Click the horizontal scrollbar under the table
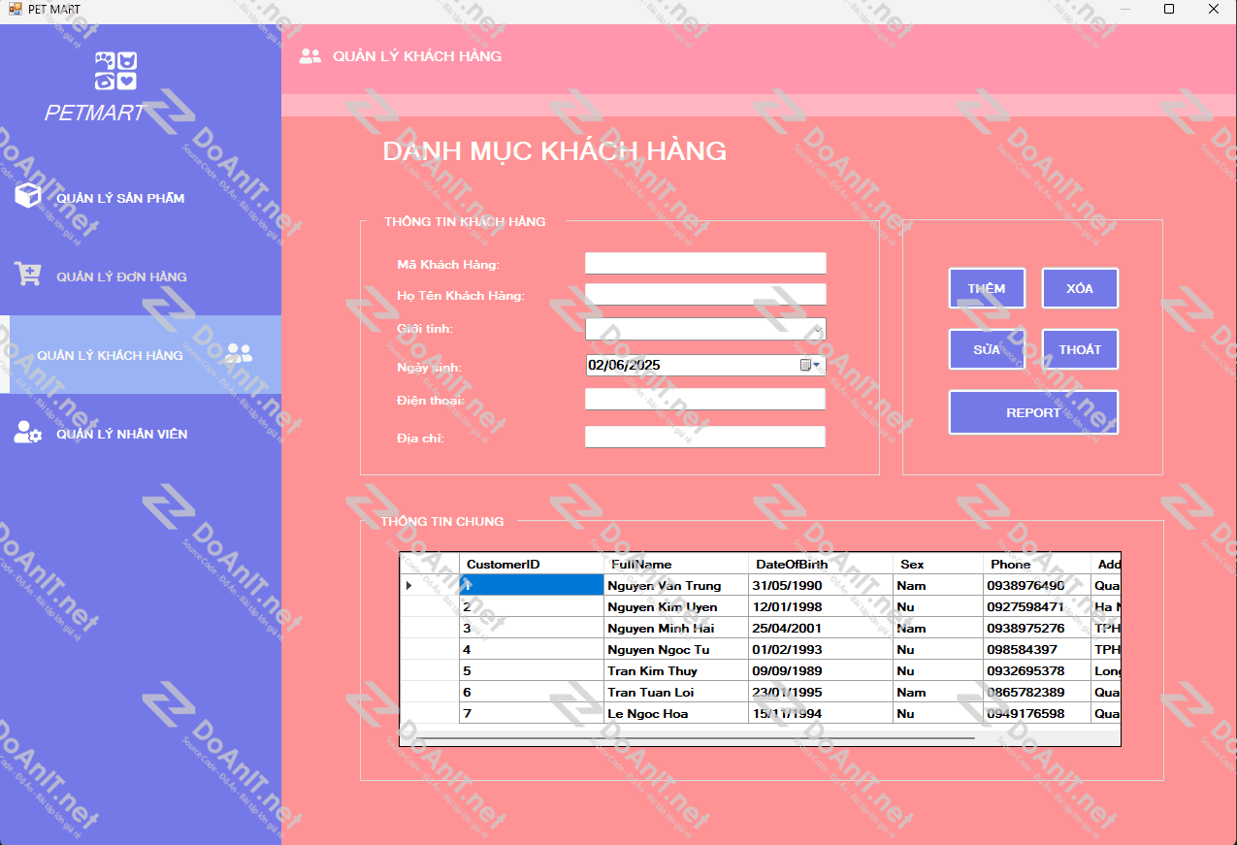Screen dimensions: 1237x845 click(x=689, y=738)
